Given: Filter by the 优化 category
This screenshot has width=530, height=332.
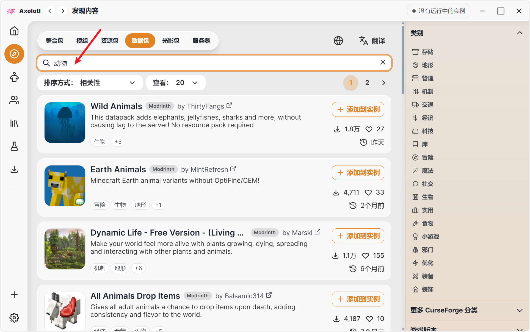Looking at the screenshot, I should coord(423,263).
